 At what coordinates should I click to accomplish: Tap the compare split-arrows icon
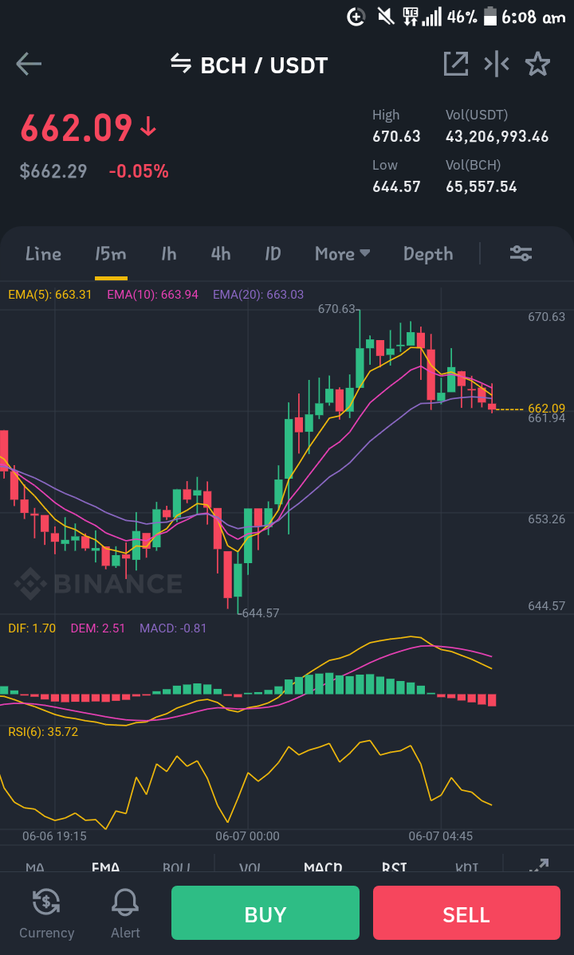pos(497,64)
